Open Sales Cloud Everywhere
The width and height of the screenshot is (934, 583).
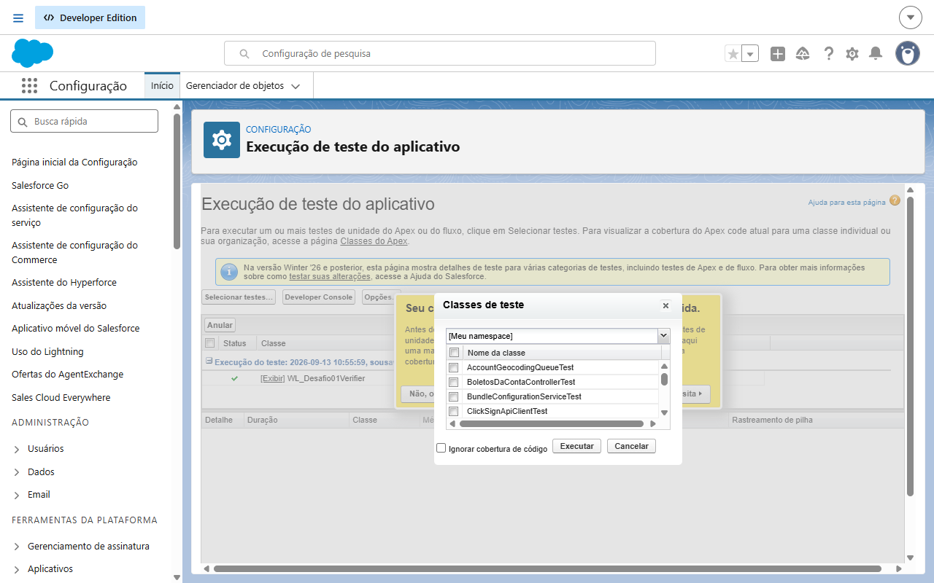[x=61, y=397]
